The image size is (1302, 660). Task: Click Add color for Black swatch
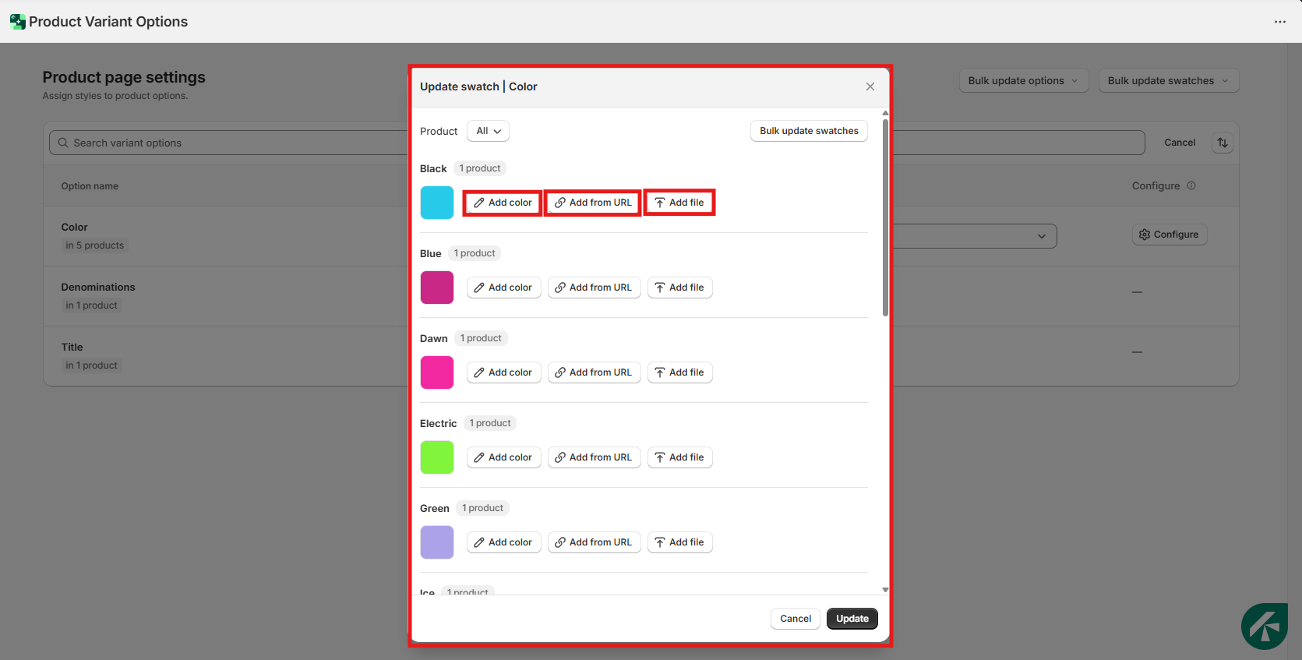(503, 203)
